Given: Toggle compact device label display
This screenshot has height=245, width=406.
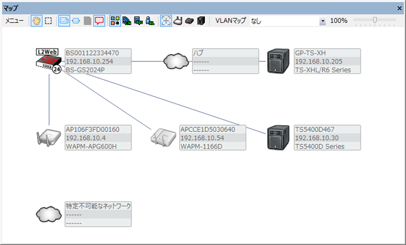Looking at the screenshot, I should tap(76, 21).
